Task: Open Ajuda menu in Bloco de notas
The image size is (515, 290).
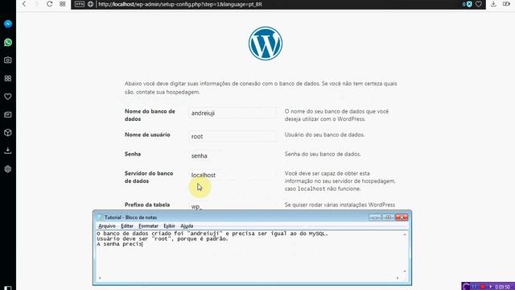Action: coord(187,226)
